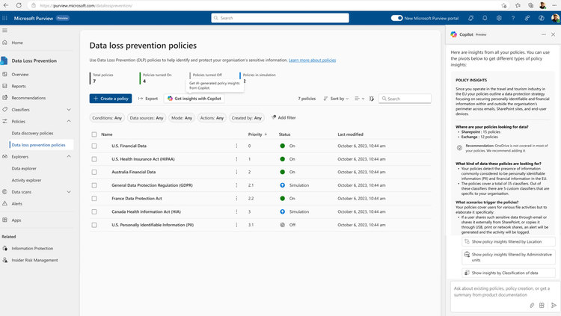Open the Mode: Any filter
This screenshot has width=561, height=316.
pos(182,117)
